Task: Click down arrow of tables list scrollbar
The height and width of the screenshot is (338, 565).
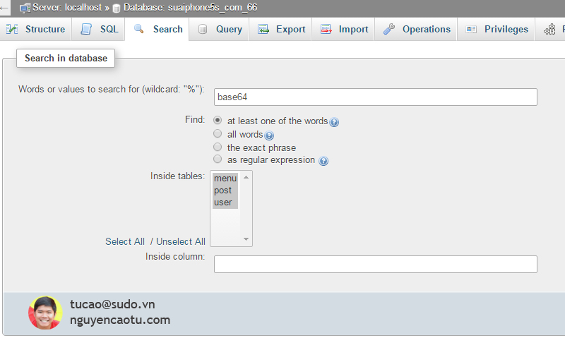Action: [246, 239]
